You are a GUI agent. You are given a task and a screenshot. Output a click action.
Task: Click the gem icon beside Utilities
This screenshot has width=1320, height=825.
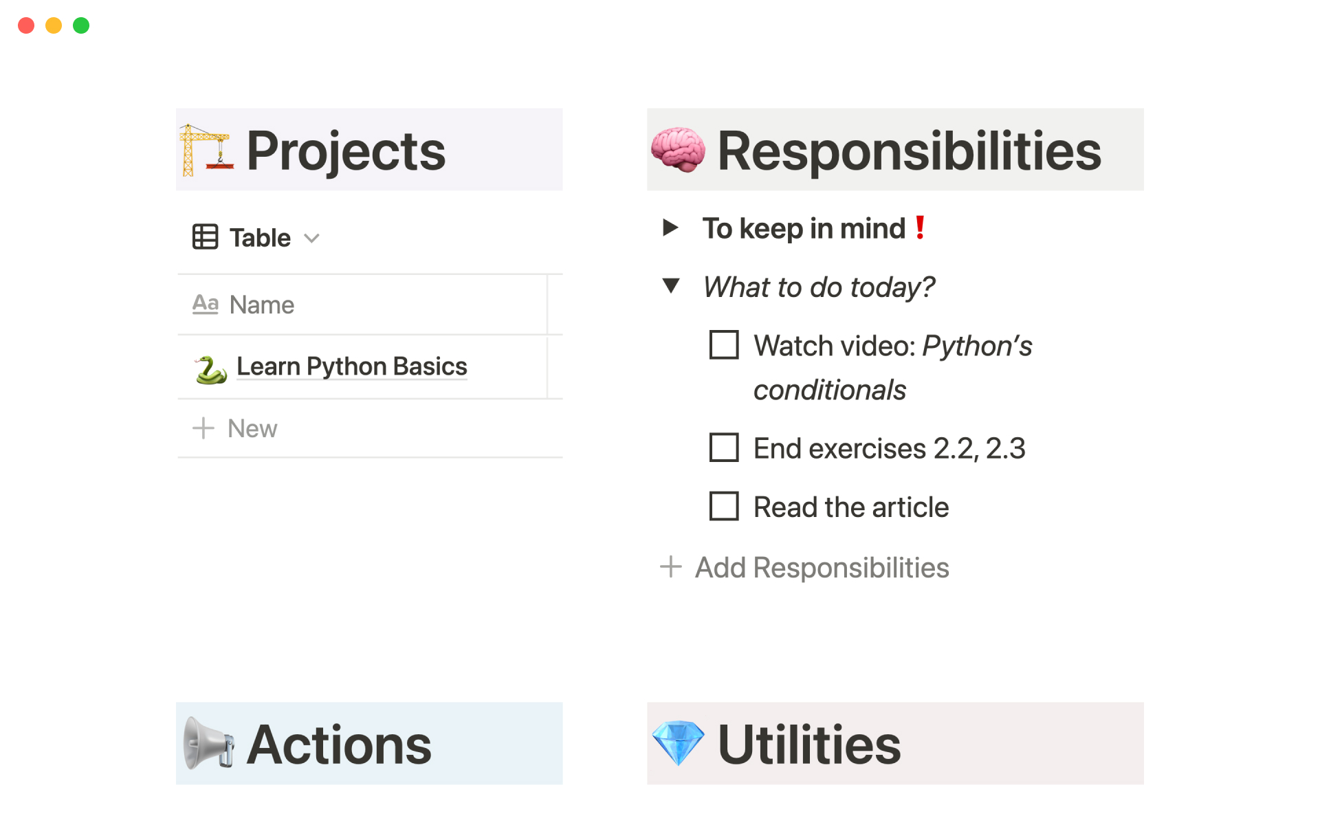678,743
